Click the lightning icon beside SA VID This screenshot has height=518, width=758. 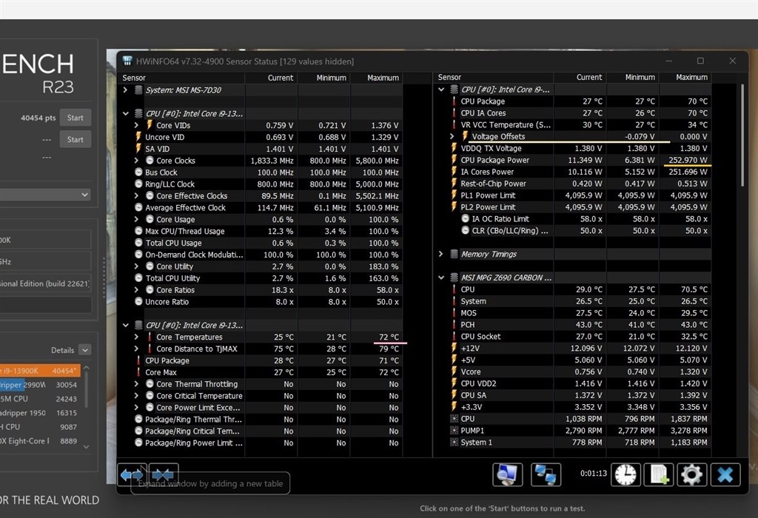point(138,149)
